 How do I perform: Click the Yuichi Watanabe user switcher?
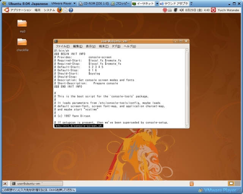[x=228, y=10]
